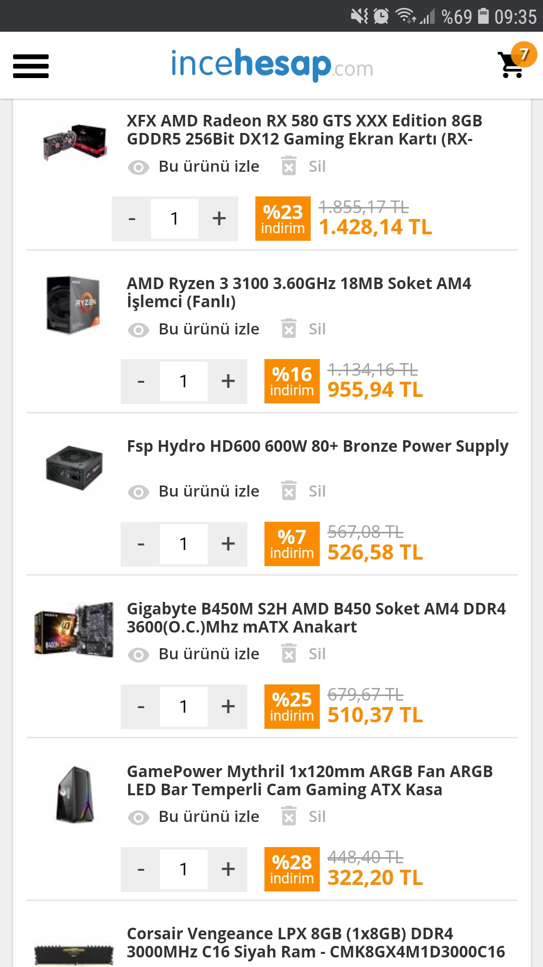Image resolution: width=543 pixels, height=967 pixels.
Task: Tap the incehesap.com logo
Action: point(272,65)
